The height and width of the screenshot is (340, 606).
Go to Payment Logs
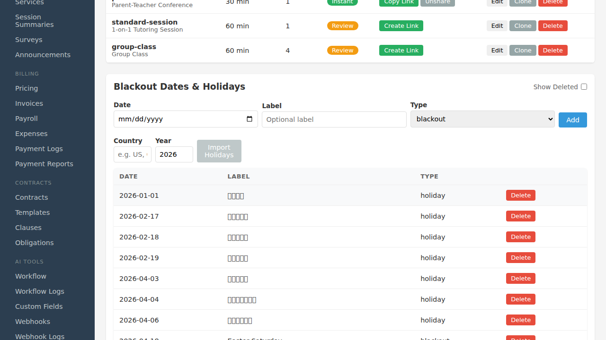pos(39,149)
